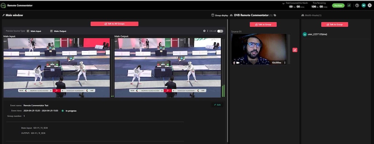The image size is (374, 144).
Task: Click copy icon next to DVB Remote Commentator
Action: 275,15
